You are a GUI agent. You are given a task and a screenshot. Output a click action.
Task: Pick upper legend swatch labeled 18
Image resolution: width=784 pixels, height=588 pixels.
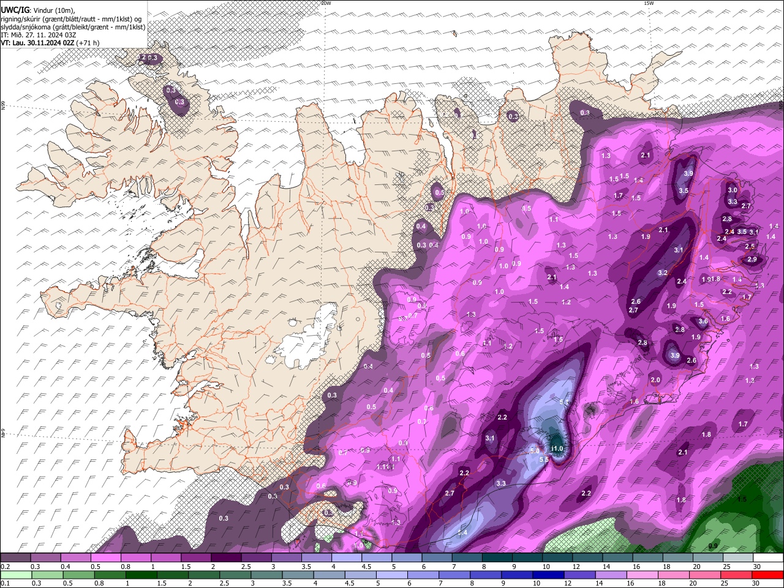click(x=678, y=557)
